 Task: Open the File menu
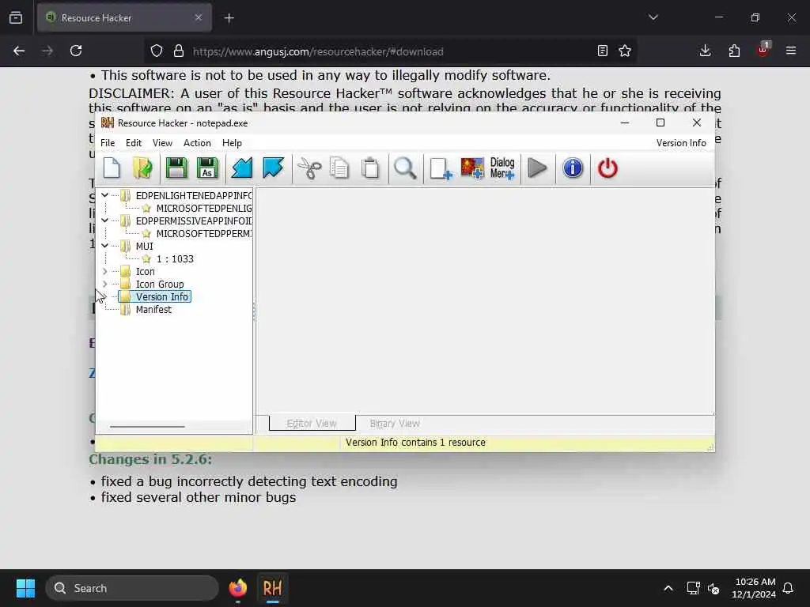coord(108,143)
